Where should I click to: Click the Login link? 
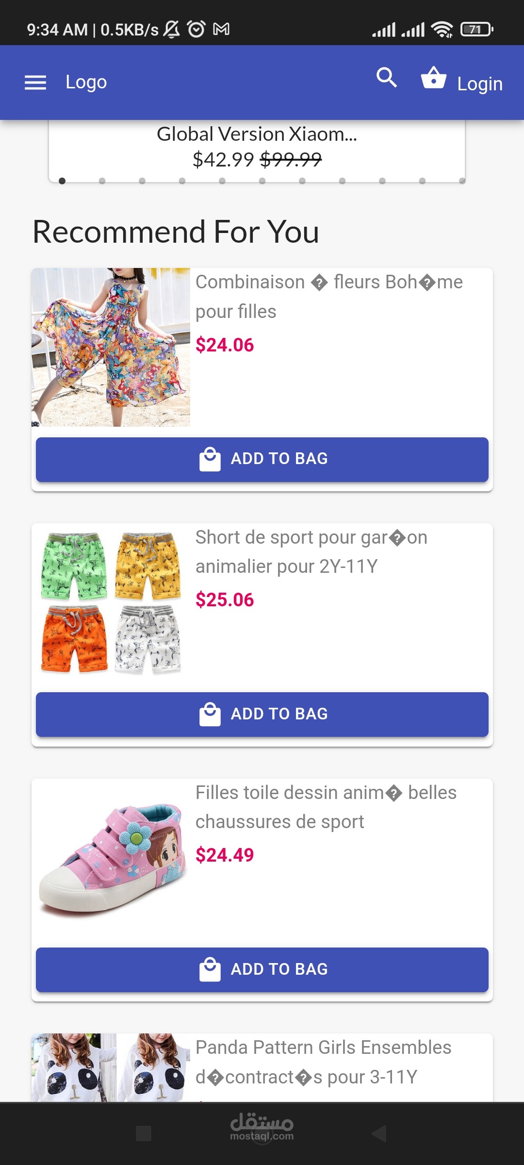coord(479,84)
